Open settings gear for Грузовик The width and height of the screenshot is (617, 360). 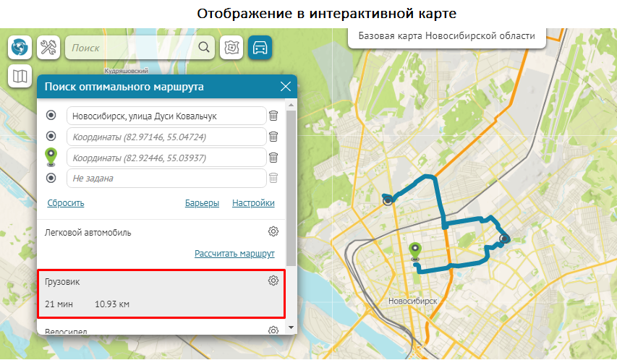point(273,281)
